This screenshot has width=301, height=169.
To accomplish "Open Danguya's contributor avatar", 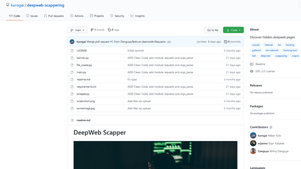I will tap(253, 151).
